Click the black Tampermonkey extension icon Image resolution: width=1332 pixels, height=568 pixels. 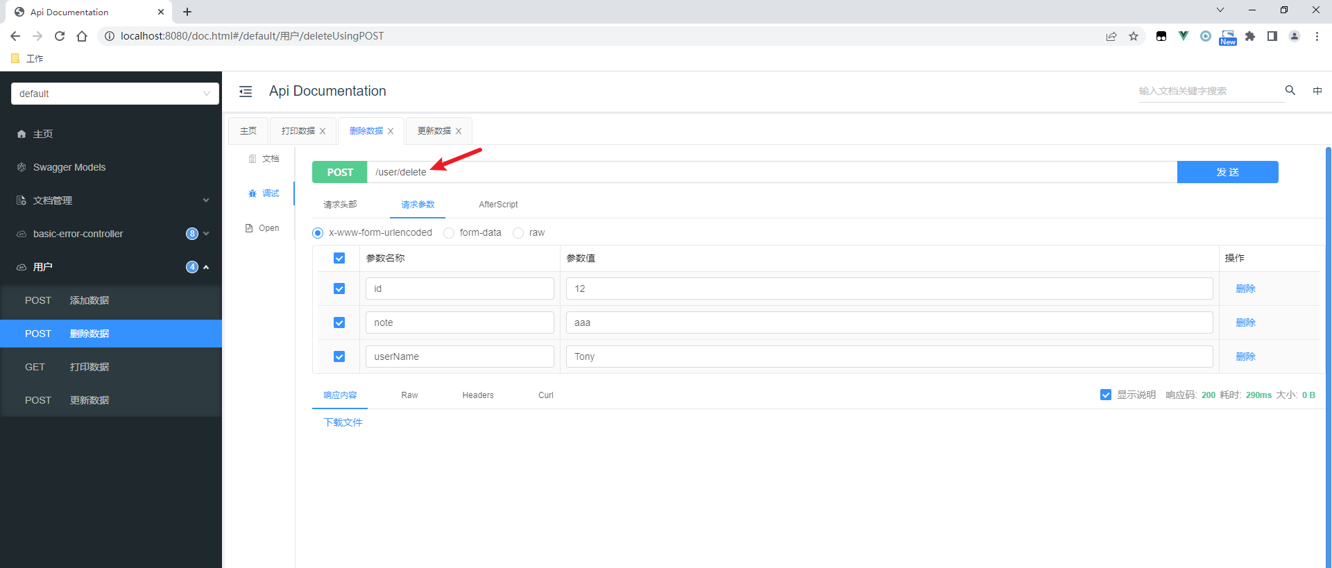point(1161,36)
